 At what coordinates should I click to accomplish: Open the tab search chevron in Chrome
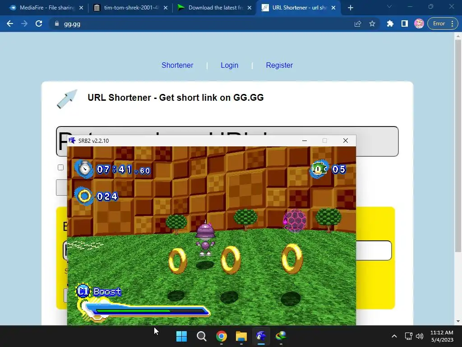tap(389, 6)
